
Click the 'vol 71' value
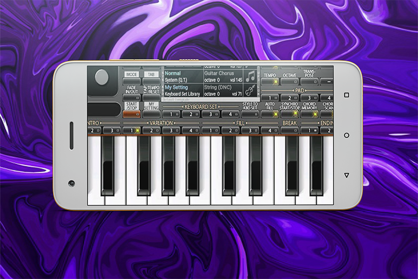coord(237,94)
